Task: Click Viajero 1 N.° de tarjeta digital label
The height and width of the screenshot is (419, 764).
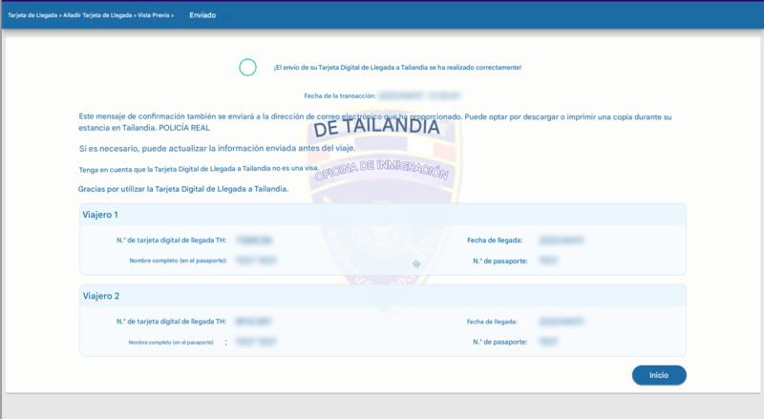Action: tap(172, 241)
